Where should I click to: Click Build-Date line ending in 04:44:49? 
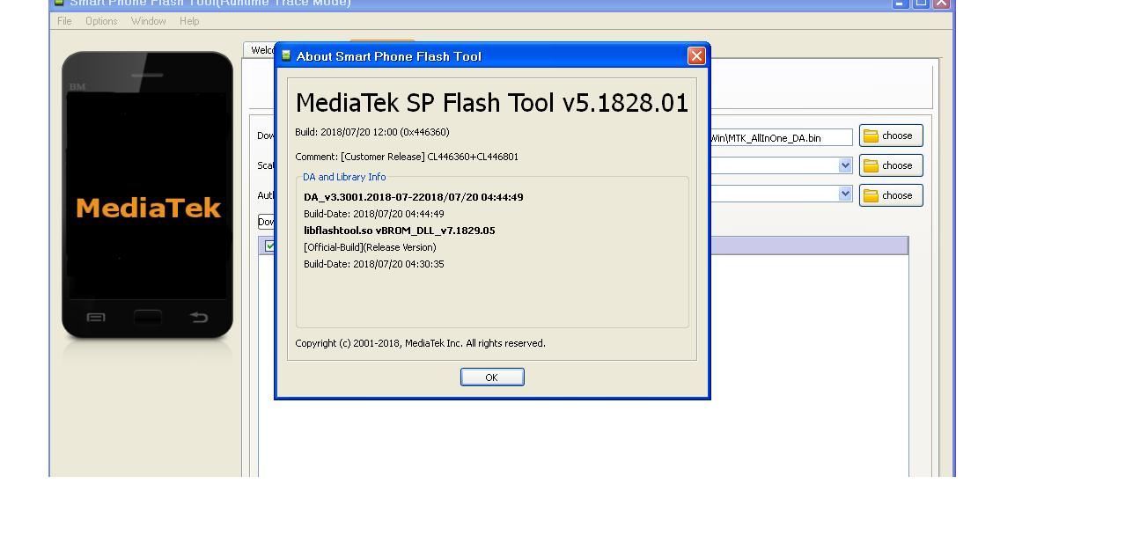point(374,214)
